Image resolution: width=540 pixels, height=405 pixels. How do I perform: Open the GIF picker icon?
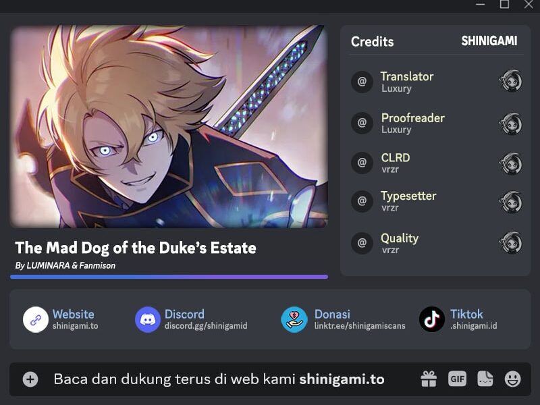tap(458, 379)
